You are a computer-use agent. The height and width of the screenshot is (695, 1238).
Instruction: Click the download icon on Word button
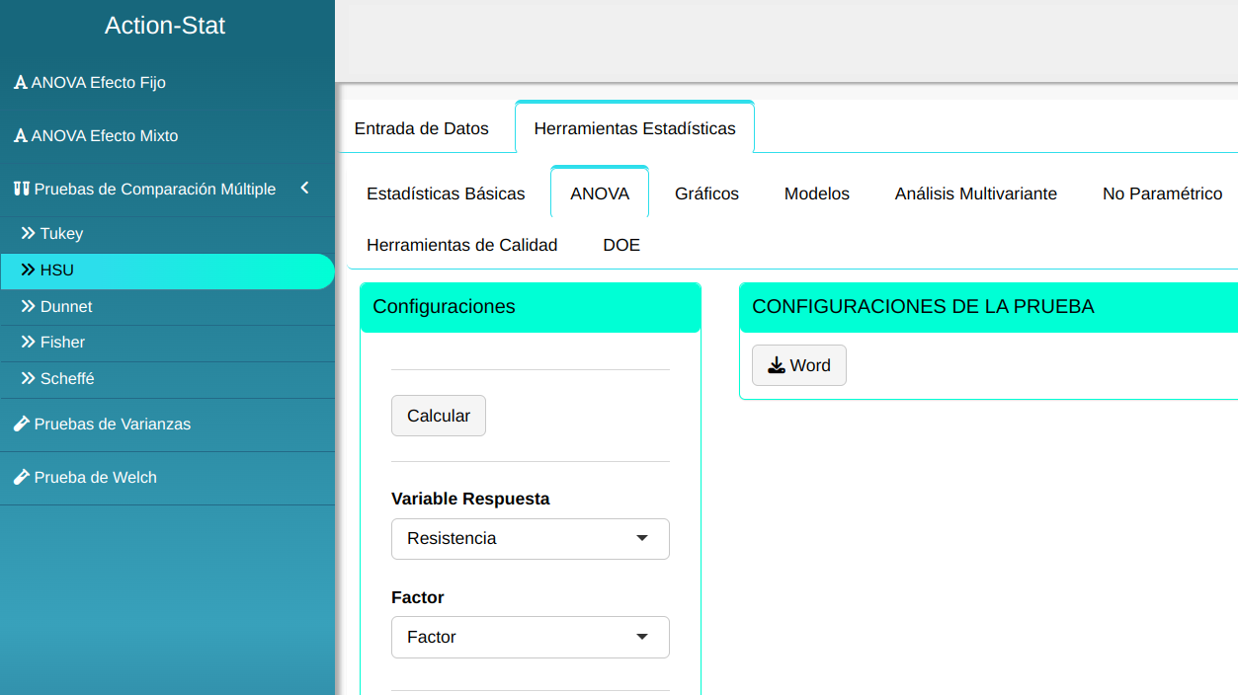777,365
